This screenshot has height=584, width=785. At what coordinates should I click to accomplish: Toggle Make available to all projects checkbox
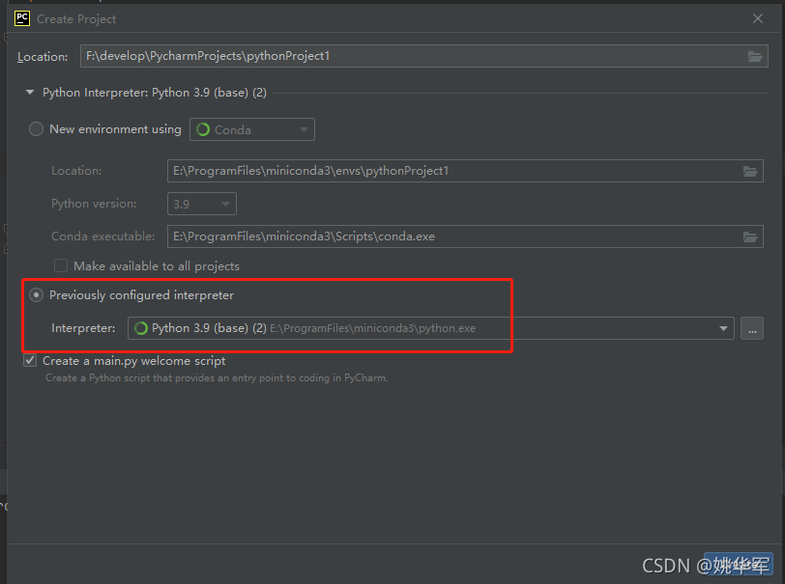click(x=61, y=265)
